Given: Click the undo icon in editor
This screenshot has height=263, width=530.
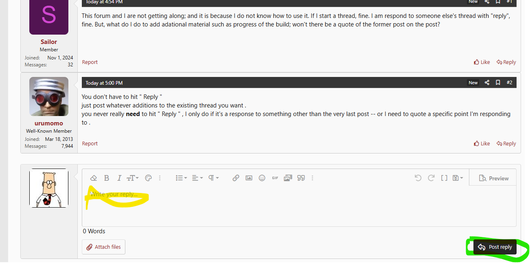Looking at the screenshot, I should click(418, 178).
